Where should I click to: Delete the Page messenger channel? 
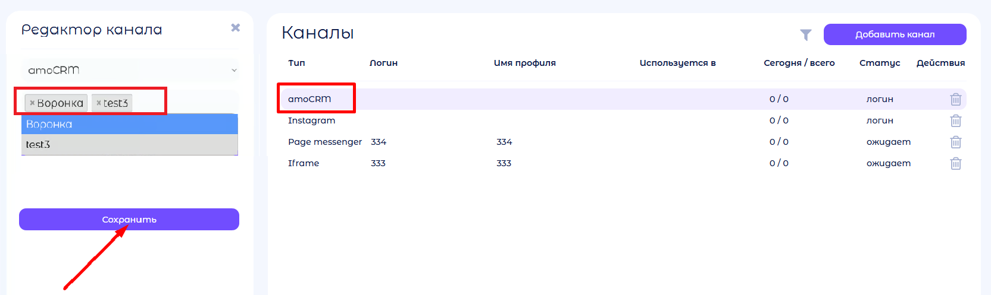[x=955, y=142]
